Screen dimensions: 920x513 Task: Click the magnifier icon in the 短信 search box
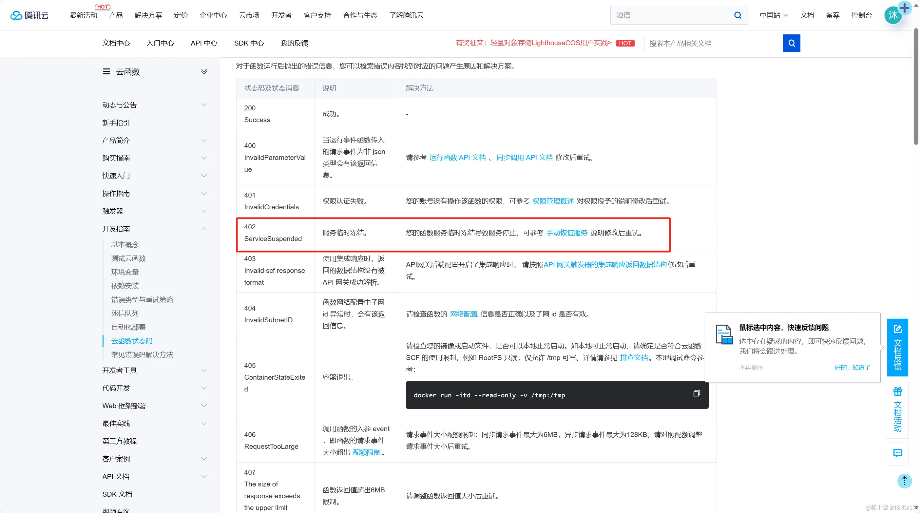737,15
